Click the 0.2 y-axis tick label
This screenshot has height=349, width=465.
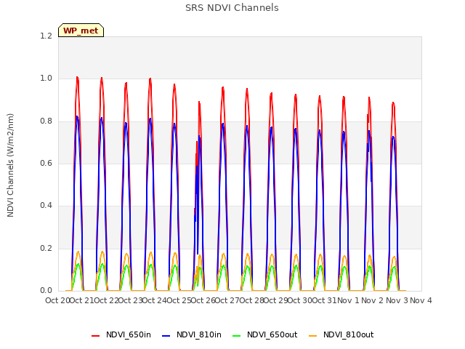click(x=46, y=248)
